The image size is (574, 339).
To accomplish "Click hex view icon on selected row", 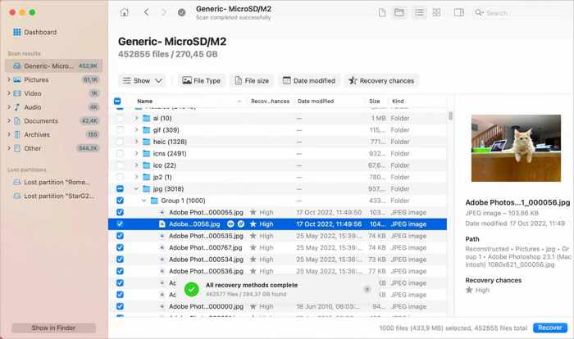I will click(241, 224).
